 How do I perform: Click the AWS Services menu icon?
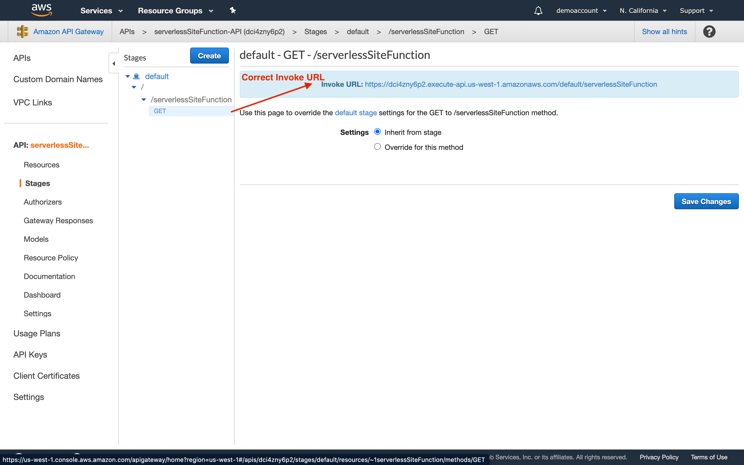click(100, 10)
